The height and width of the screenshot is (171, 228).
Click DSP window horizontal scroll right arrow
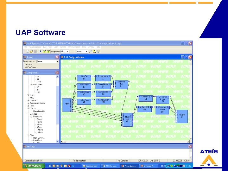(188, 142)
